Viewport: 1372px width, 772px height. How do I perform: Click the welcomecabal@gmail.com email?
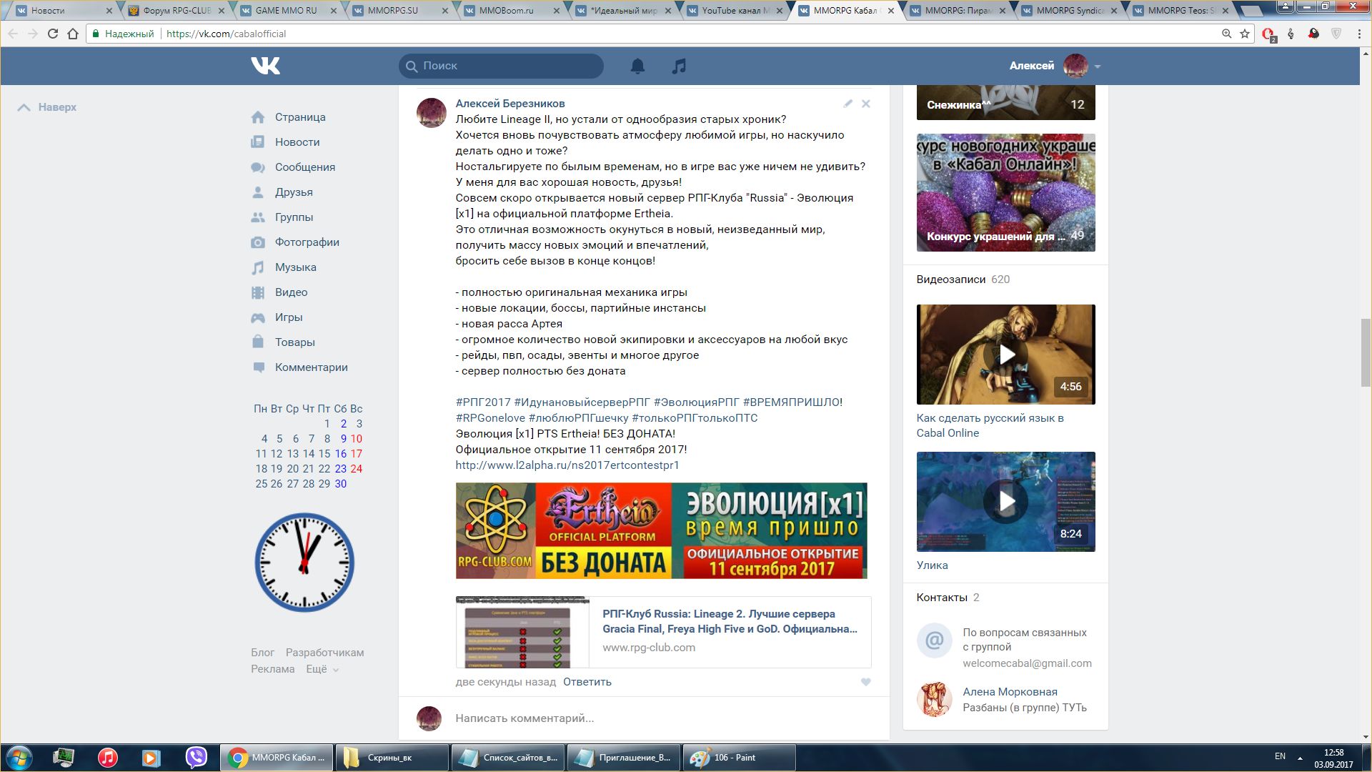point(1027,663)
